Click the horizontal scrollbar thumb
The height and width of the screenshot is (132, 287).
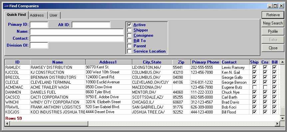pyautogui.click(x=49, y=124)
